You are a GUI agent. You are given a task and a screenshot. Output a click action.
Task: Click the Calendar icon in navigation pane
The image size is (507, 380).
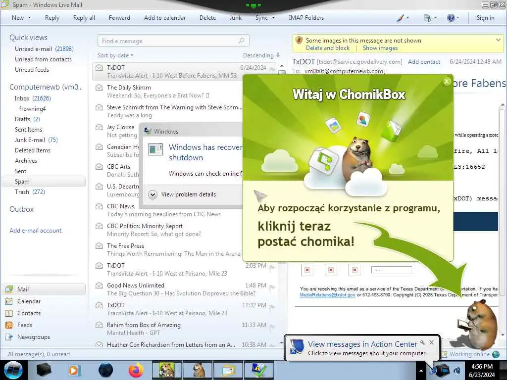tap(9, 301)
